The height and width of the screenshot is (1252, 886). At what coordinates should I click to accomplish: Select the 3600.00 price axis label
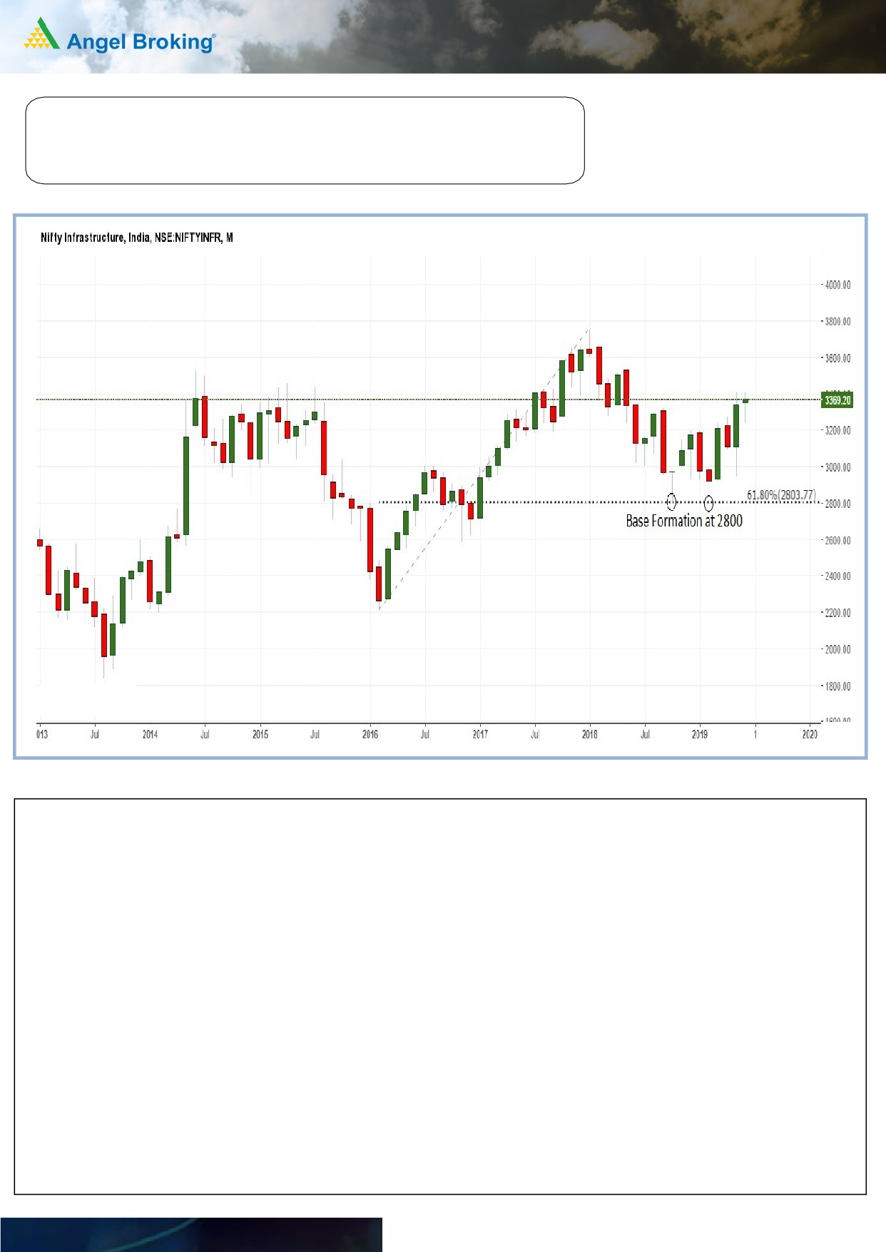837,358
